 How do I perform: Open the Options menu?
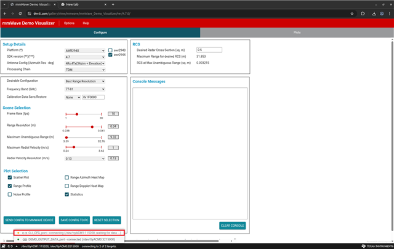point(69,23)
